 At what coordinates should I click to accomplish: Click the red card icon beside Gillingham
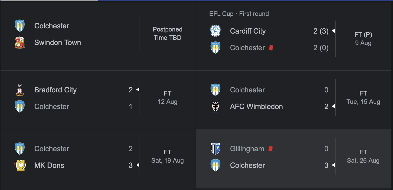[x=271, y=149]
